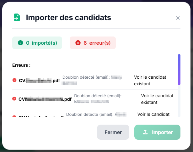
Task: Close the import dialog with the X
Action: point(178,18)
